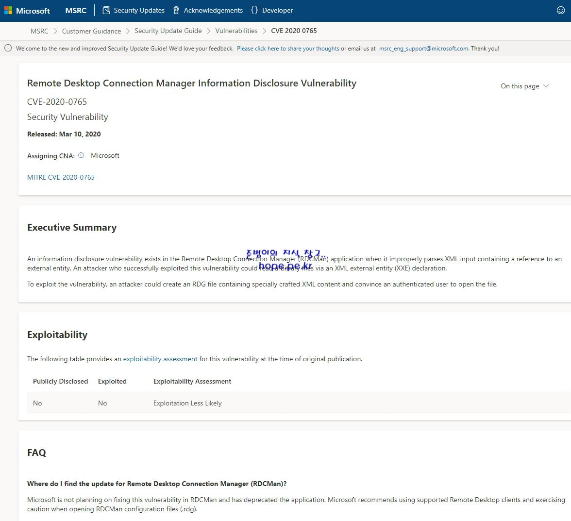Image resolution: width=571 pixels, height=521 pixels.
Task: Click the Exploitability section heading
Action: coord(57,335)
